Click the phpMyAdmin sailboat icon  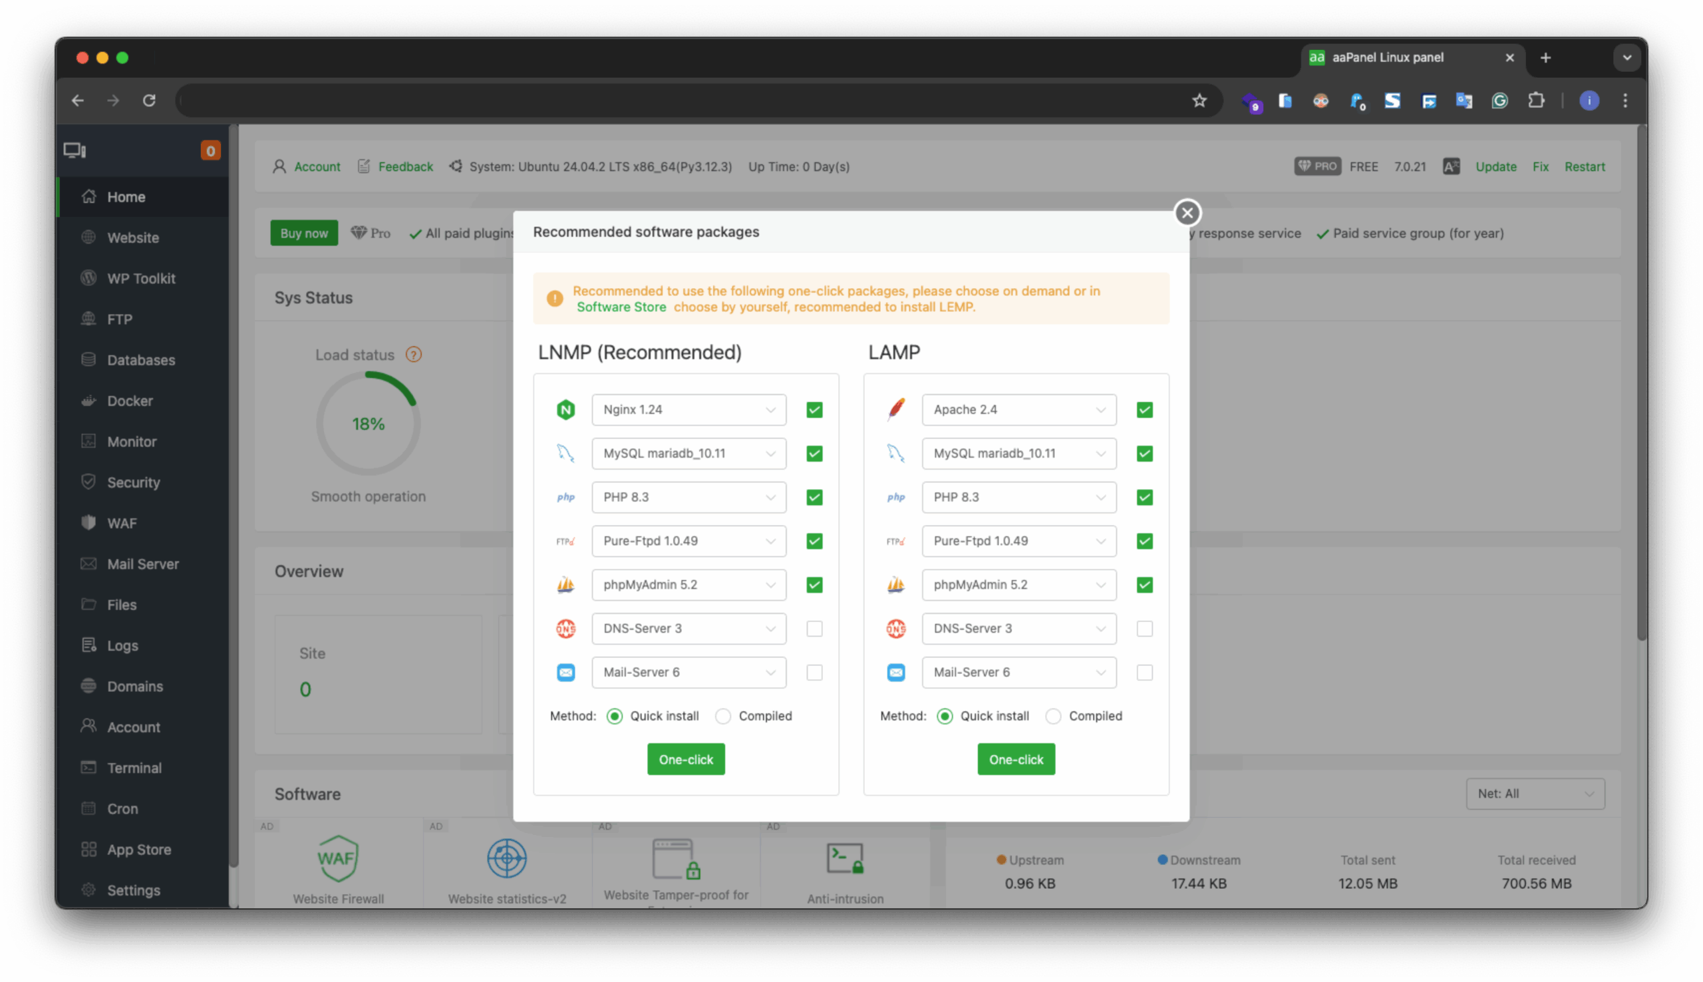[x=566, y=585]
